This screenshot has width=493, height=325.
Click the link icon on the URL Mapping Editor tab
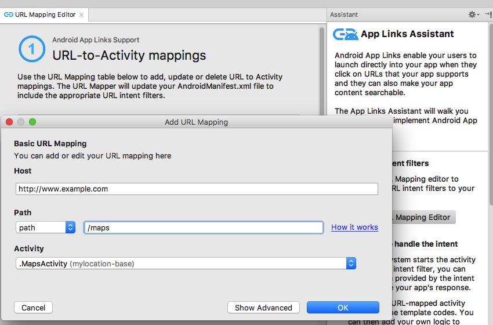click(x=9, y=15)
